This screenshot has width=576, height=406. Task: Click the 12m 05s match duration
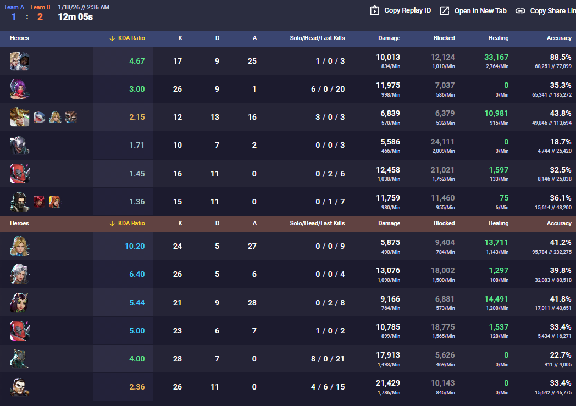(x=75, y=17)
